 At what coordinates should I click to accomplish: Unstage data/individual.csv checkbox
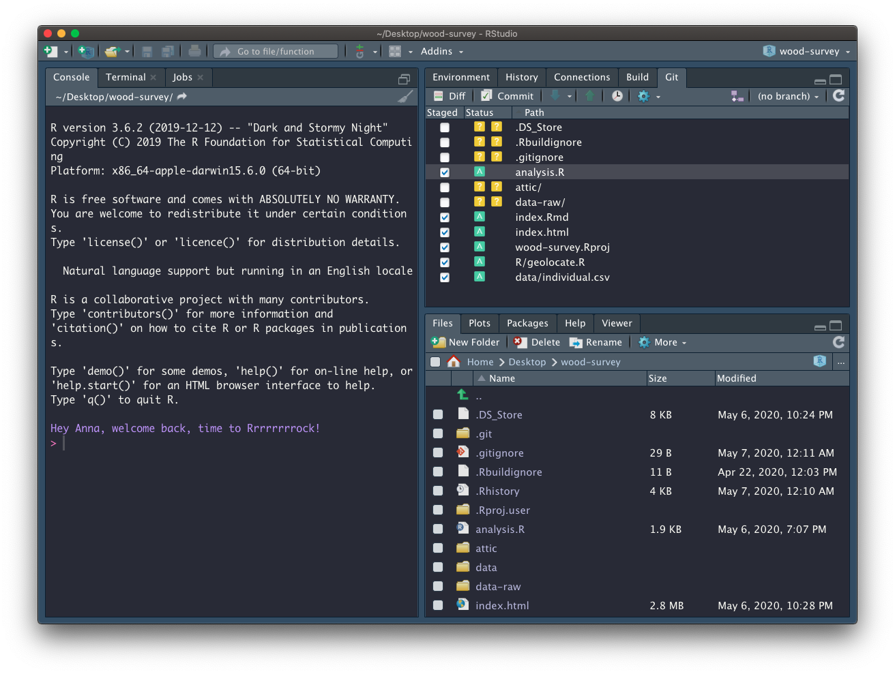coord(445,277)
